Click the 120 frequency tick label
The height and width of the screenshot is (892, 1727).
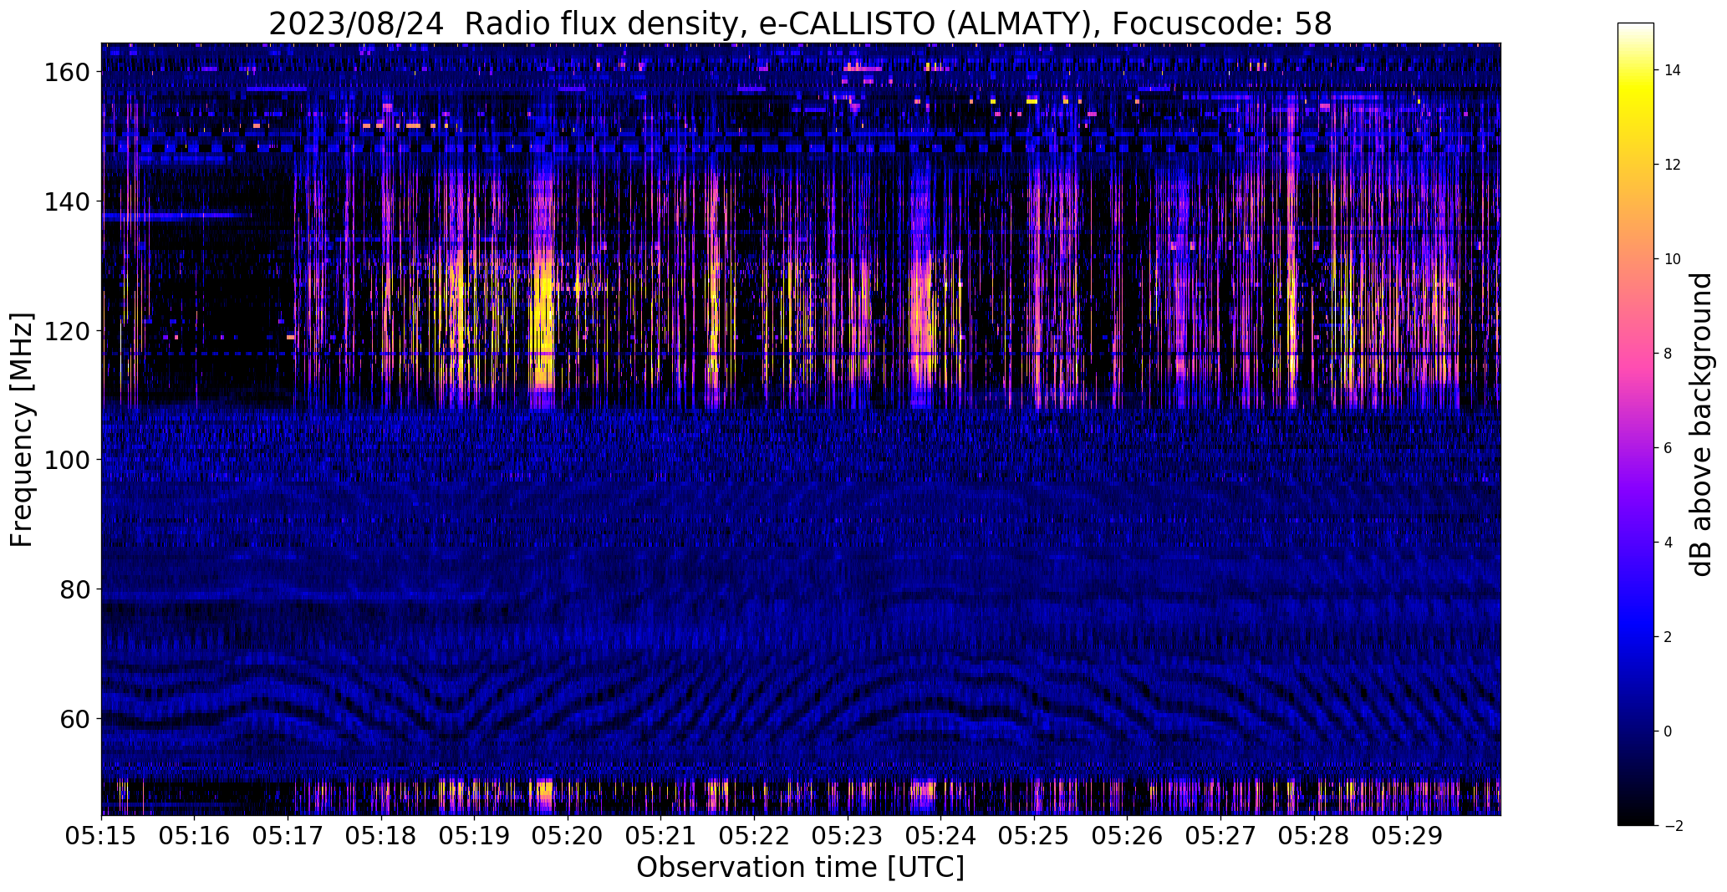coord(66,331)
